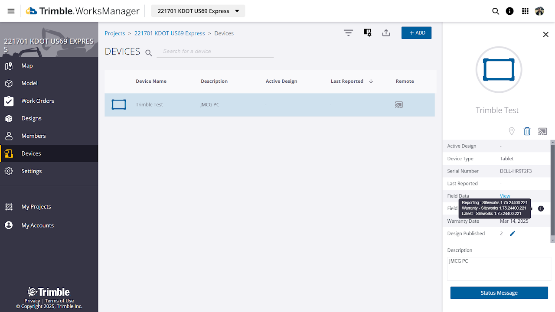
Task: Click the location pin icon in device panel
Action: pos(512,131)
